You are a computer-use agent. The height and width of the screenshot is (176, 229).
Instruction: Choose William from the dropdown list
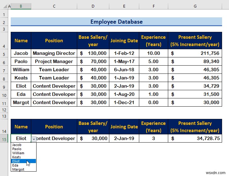pyautogui.click(x=23, y=153)
